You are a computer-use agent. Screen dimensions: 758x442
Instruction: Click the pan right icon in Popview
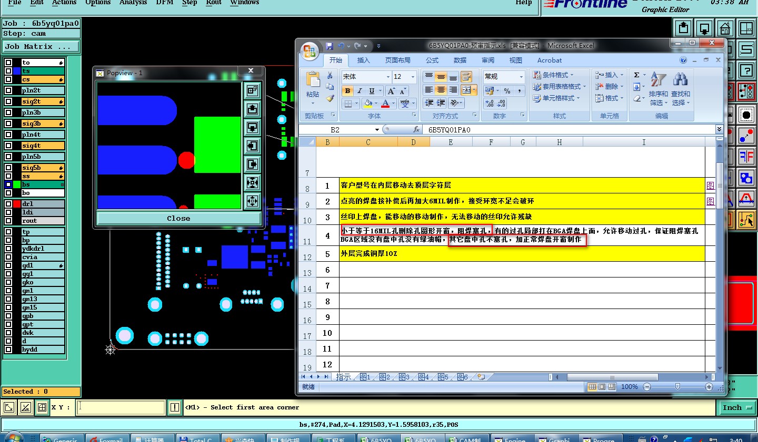(x=253, y=164)
